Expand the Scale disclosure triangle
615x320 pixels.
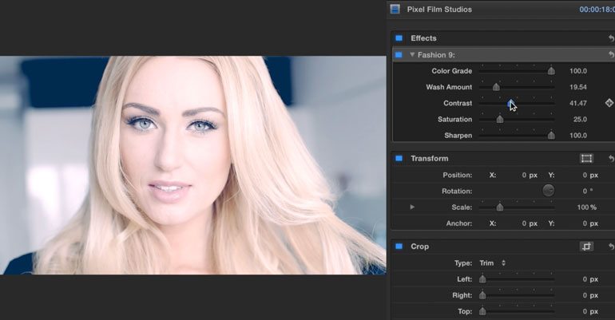pos(412,207)
